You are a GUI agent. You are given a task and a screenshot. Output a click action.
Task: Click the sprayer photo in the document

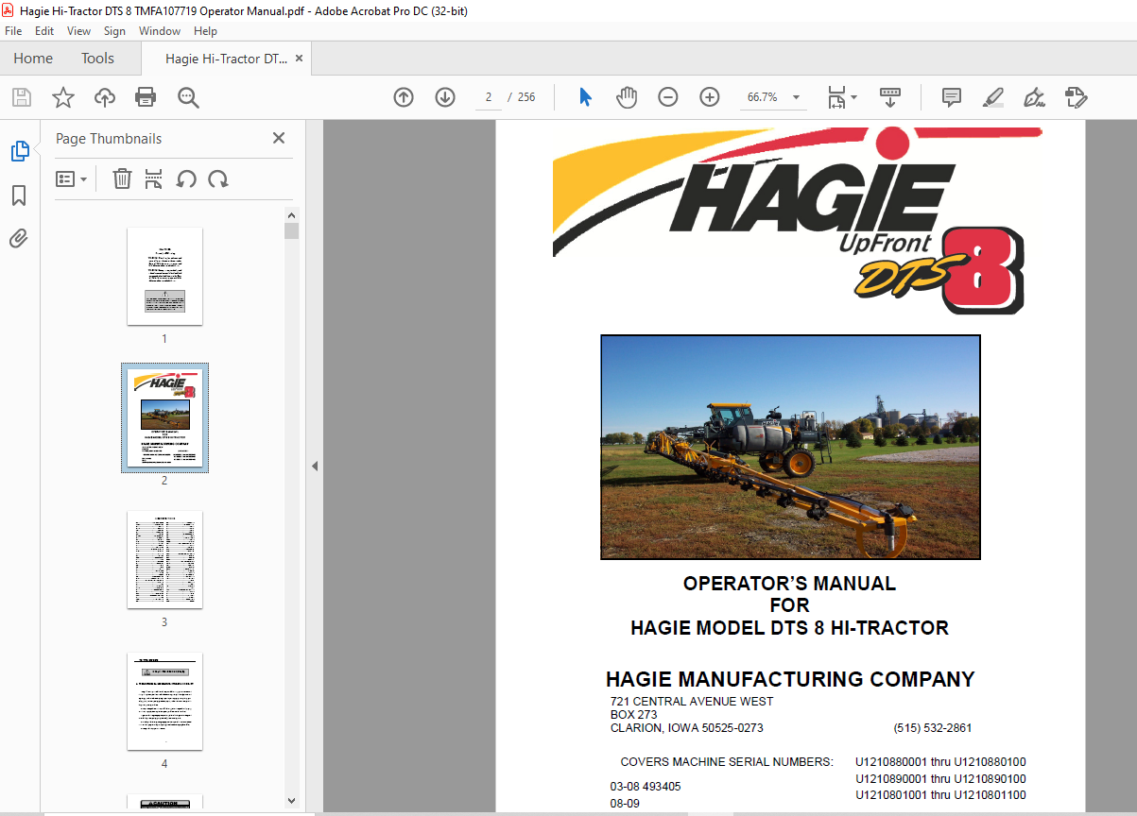point(790,447)
